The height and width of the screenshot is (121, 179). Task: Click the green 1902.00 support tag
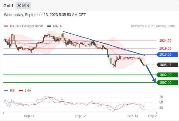click(x=167, y=75)
